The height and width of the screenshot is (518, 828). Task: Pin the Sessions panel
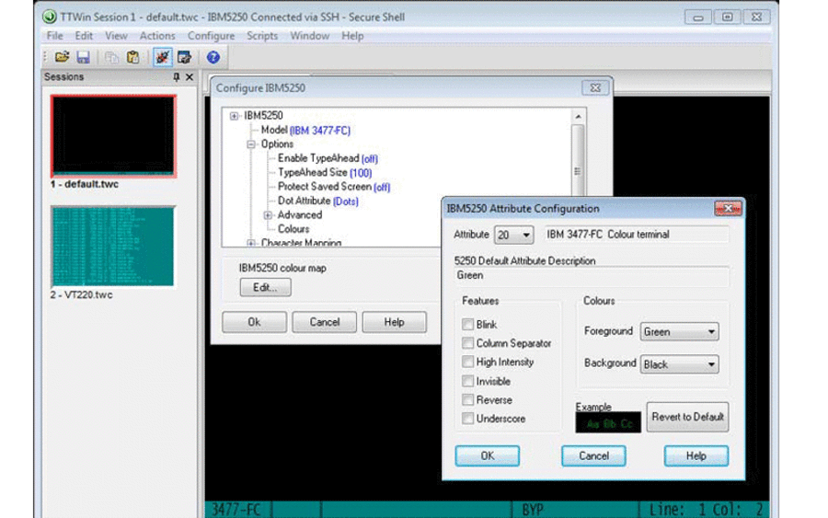pos(177,77)
